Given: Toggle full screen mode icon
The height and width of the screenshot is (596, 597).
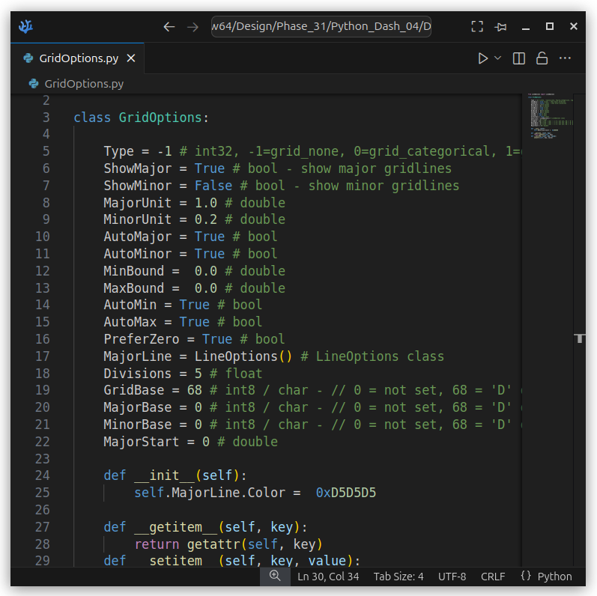Looking at the screenshot, I should pos(477,26).
